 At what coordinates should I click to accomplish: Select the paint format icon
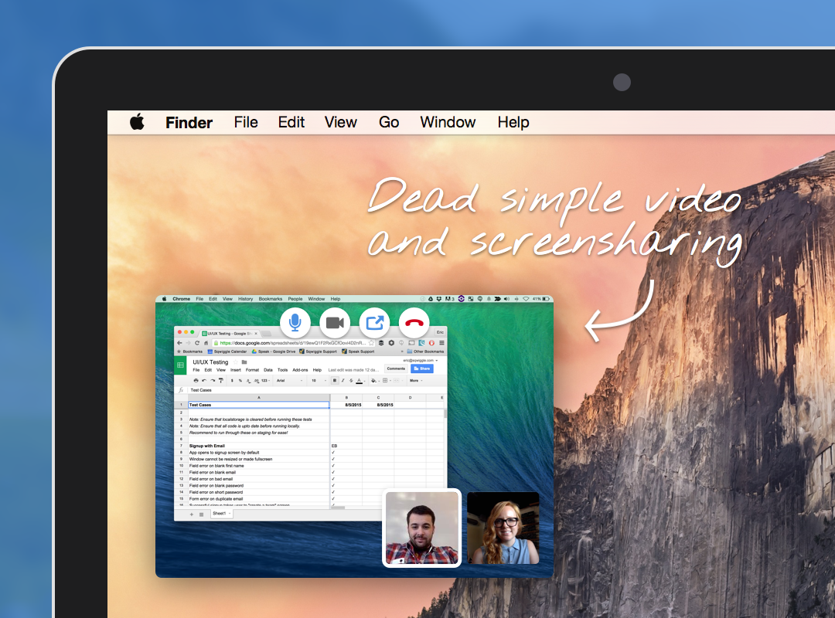point(221,381)
